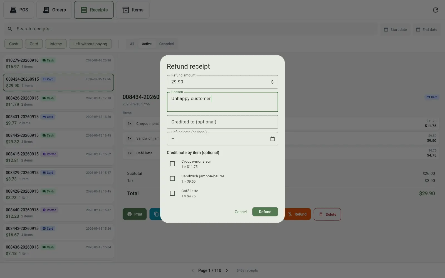Viewport: 445px width, 278px height.
Task: Edit the Refund amount field
Action: coord(222,82)
